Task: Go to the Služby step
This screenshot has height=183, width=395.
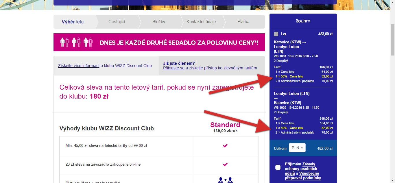Action: click(159, 22)
